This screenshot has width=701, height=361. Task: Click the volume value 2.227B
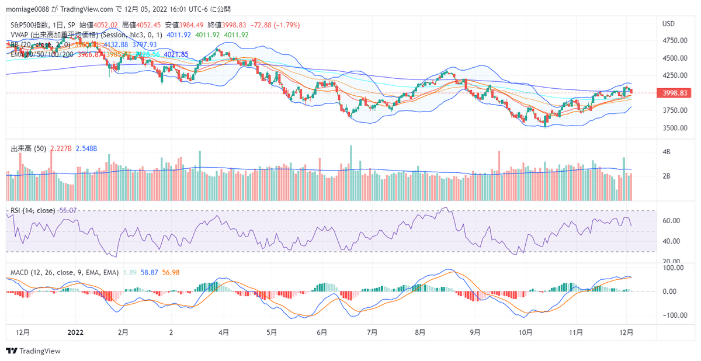61,149
